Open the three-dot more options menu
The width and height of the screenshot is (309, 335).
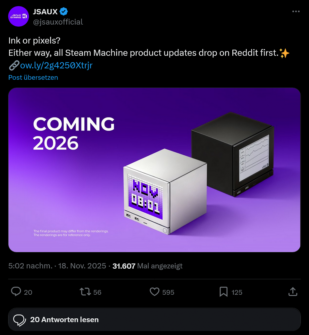coord(296,12)
